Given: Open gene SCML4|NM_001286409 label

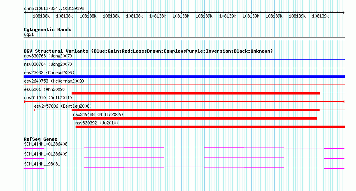Looking at the screenshot, I should (x=46, y=154).
